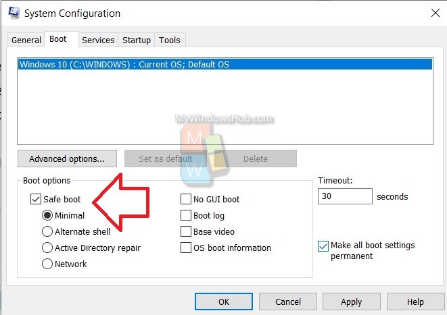Open the Services tab
Viewport: 447px width, 315px height.
[x=98, y=40]
